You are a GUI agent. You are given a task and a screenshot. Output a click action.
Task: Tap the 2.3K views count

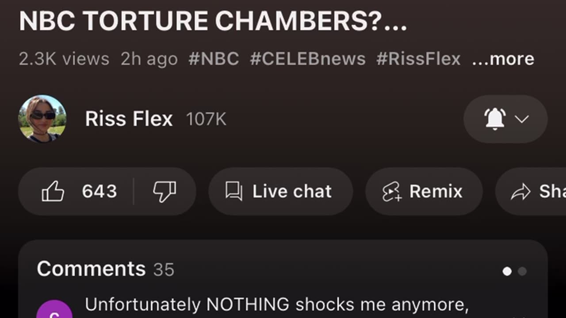click(x=64, y=59)
